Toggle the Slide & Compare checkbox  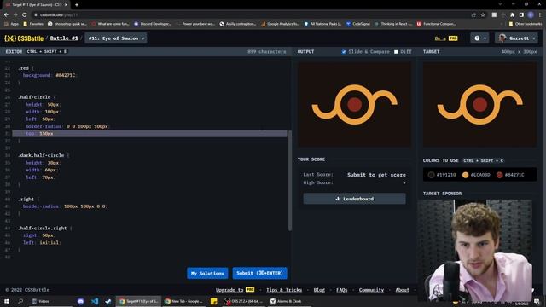[x=344, y=51]
